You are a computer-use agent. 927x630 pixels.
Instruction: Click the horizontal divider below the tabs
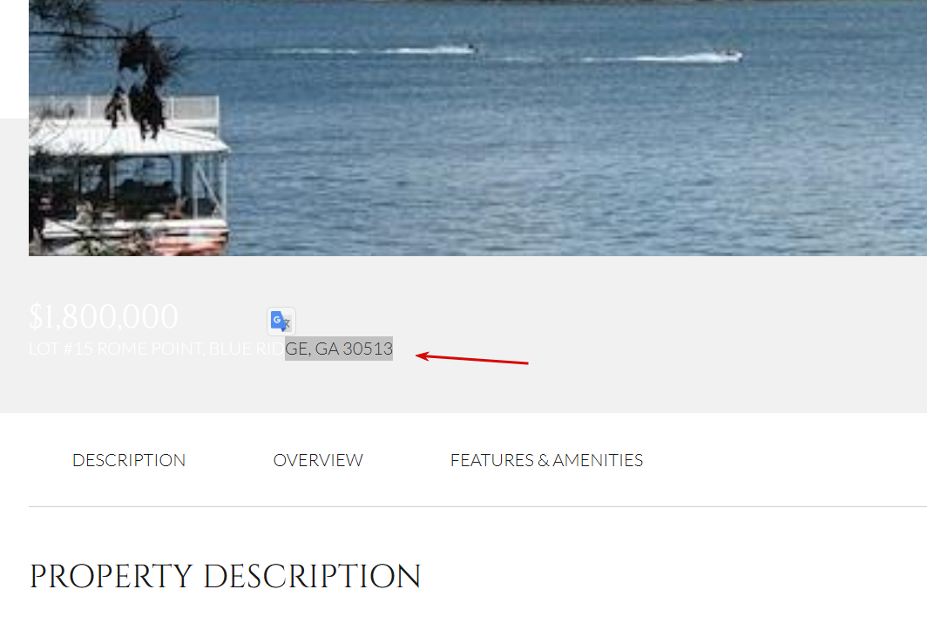477,506
